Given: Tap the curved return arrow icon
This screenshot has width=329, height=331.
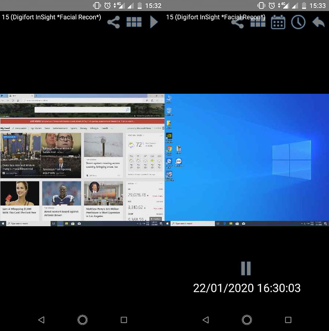Looking at the screenshot, I should tap(318, 22).
